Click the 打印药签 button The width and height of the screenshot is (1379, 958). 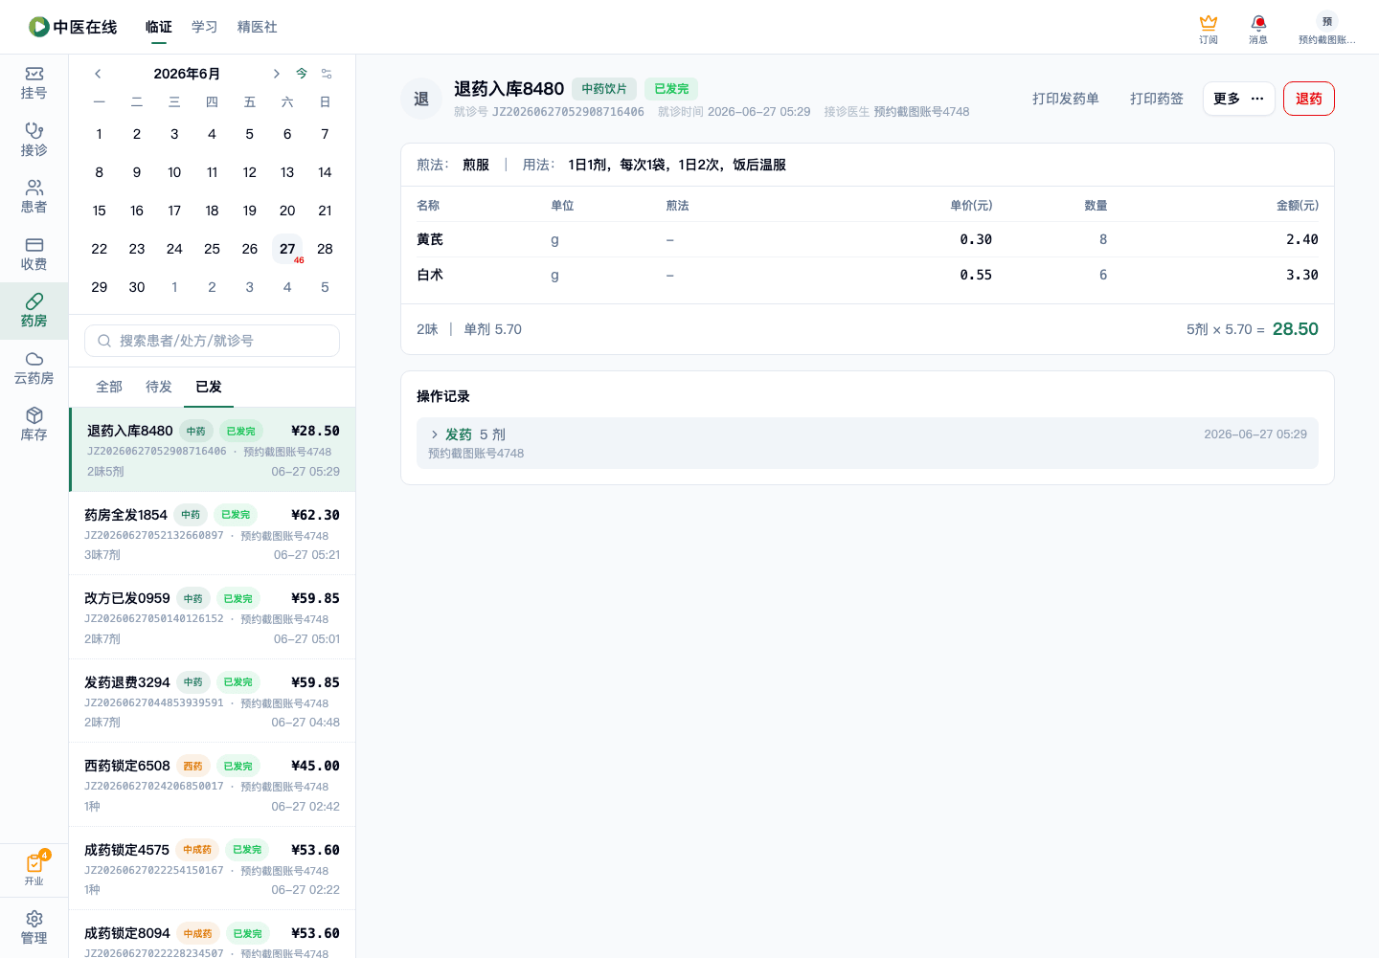1157,99
